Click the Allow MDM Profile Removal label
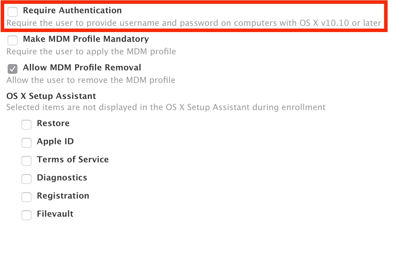Screen dimensions: 413x271 (x=82, y=68)
